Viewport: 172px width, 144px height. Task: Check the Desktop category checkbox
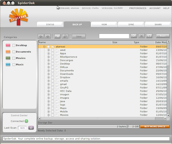click(x=14, y=45)
